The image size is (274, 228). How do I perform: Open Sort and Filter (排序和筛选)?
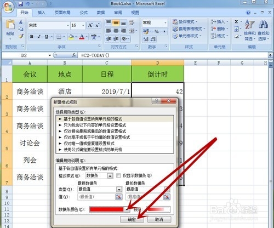click(x=249, y=30)
